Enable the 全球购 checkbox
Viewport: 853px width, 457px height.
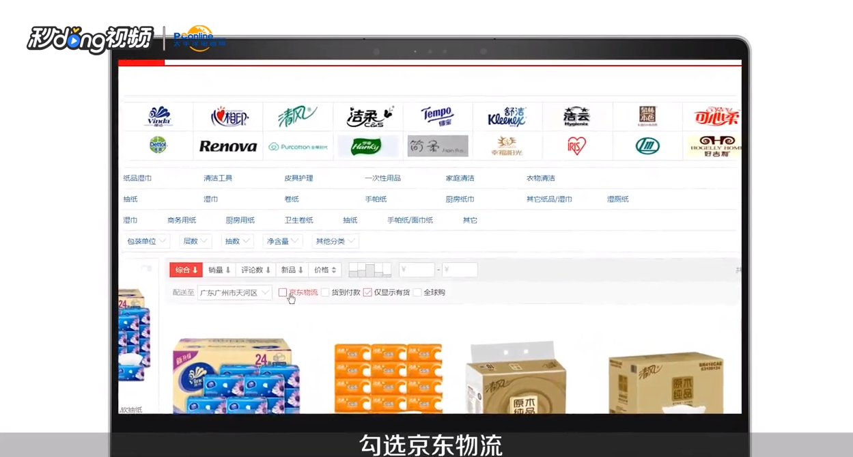[x=417, y=292]
